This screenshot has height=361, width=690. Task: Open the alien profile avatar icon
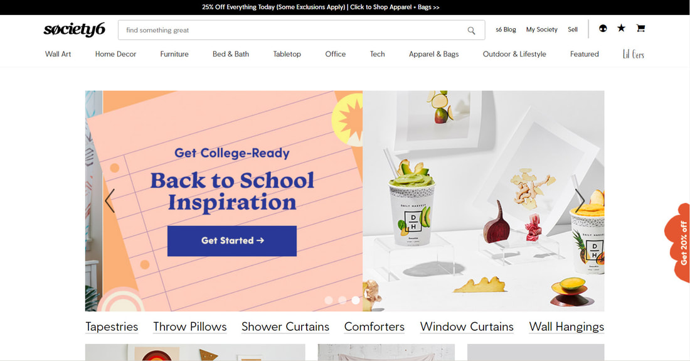(603, 28)
